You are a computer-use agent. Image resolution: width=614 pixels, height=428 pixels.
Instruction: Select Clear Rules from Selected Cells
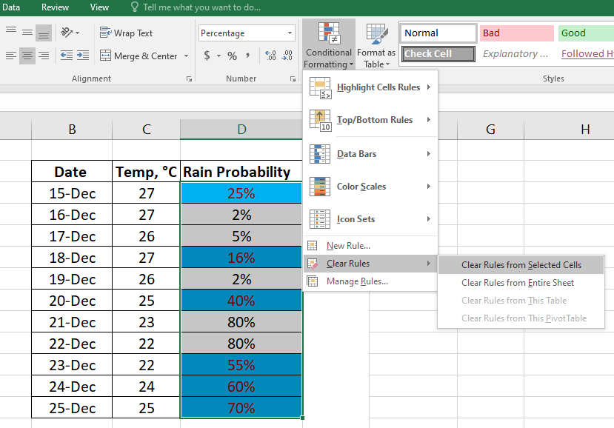[x=521, y=265]
